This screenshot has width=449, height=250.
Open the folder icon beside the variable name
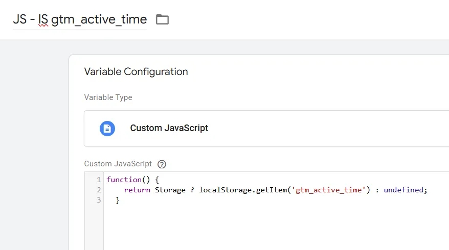pyautogui.click(x=162, y=19)
